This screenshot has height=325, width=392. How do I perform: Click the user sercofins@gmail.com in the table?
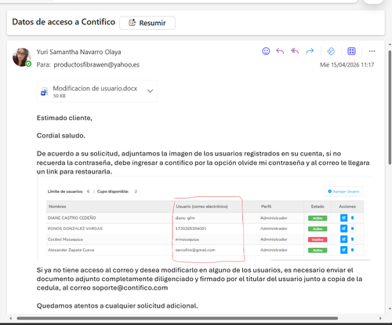click(195, 250)
